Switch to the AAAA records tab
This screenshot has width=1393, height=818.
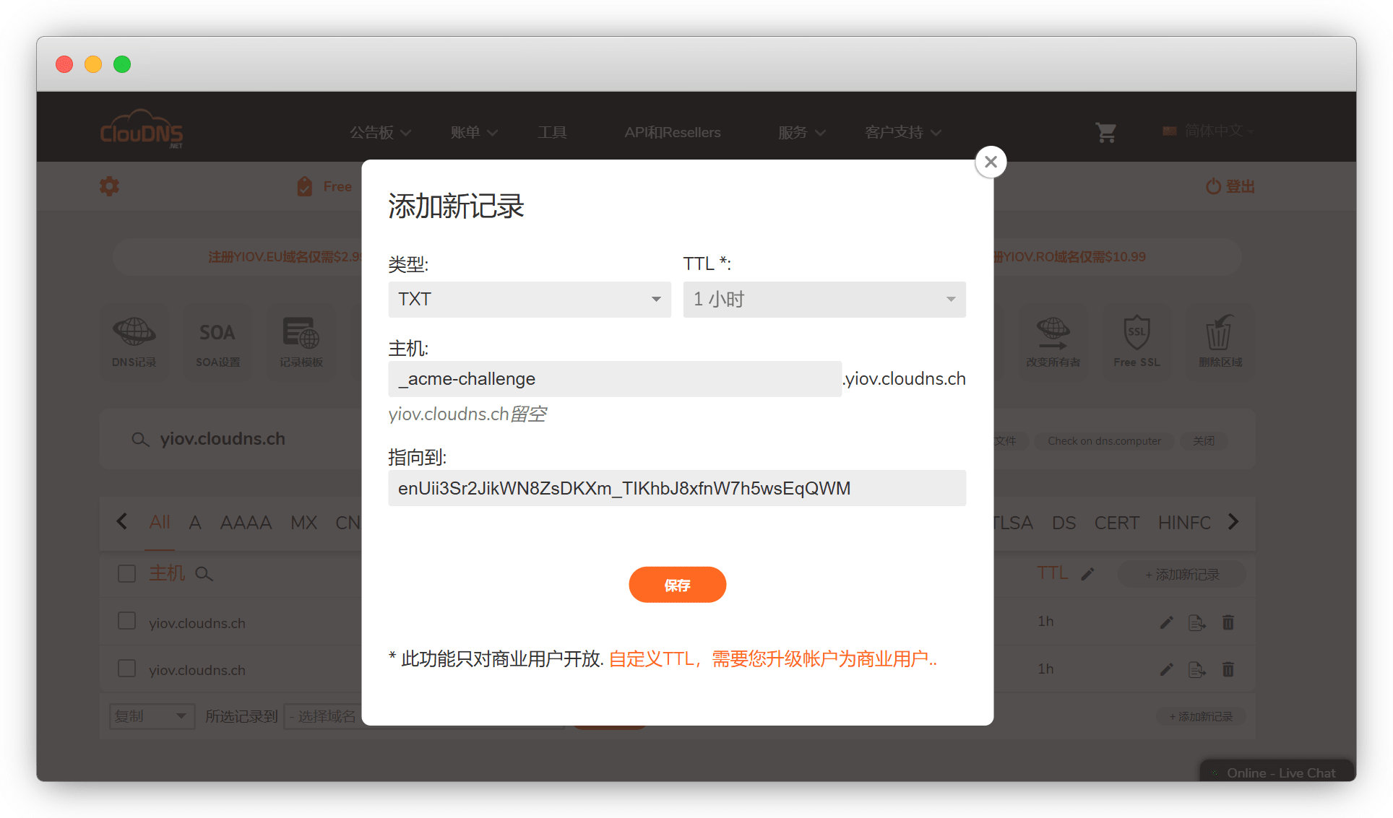click(x=246, y=522)
